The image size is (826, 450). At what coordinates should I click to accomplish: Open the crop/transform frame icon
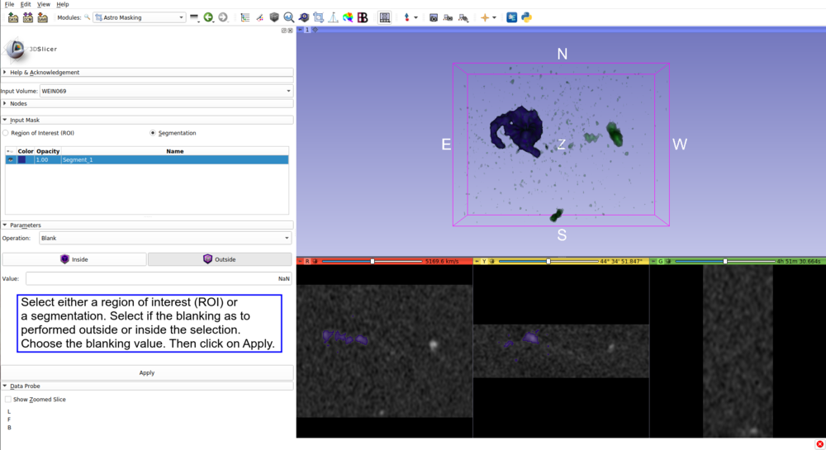318,17
